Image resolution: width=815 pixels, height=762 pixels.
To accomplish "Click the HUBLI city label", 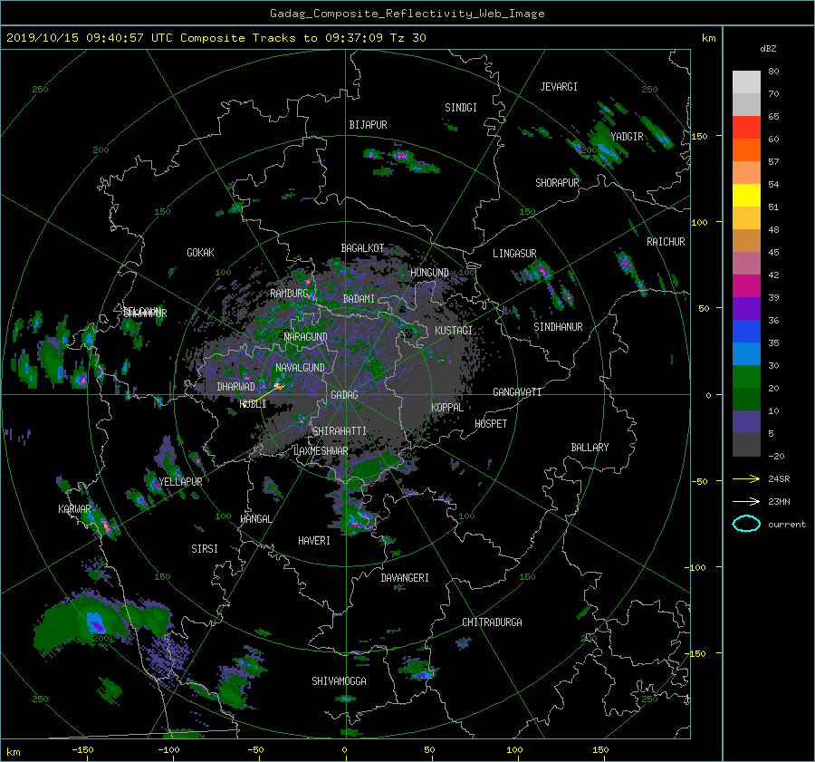I will 254,404.
